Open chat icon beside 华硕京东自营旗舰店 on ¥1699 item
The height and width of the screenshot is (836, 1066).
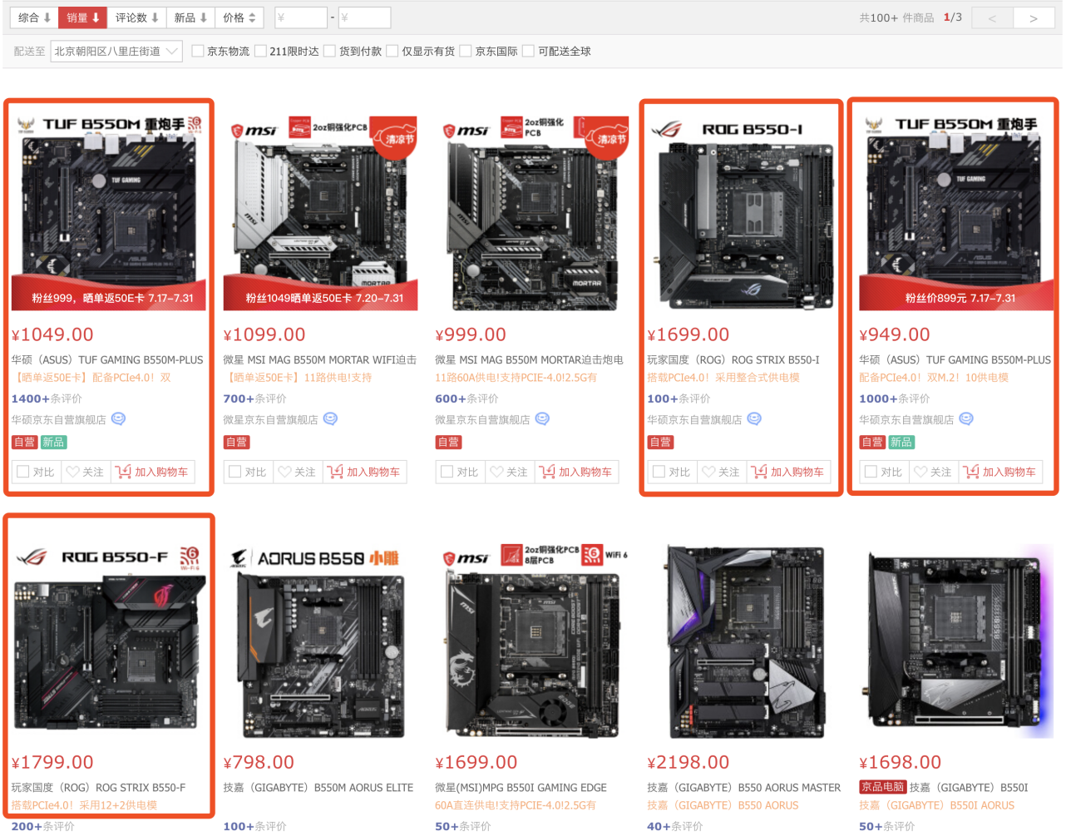754,419
